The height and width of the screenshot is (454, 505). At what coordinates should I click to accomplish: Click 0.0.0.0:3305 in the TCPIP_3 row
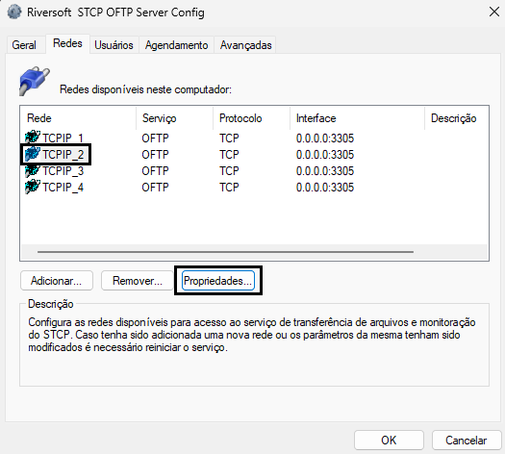click(x=325, y=171)
